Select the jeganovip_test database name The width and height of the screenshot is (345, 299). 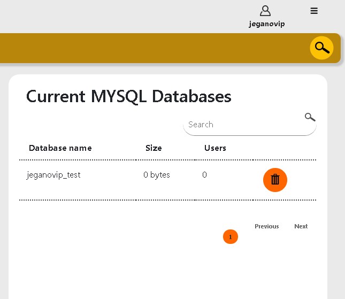coord(53,175)
